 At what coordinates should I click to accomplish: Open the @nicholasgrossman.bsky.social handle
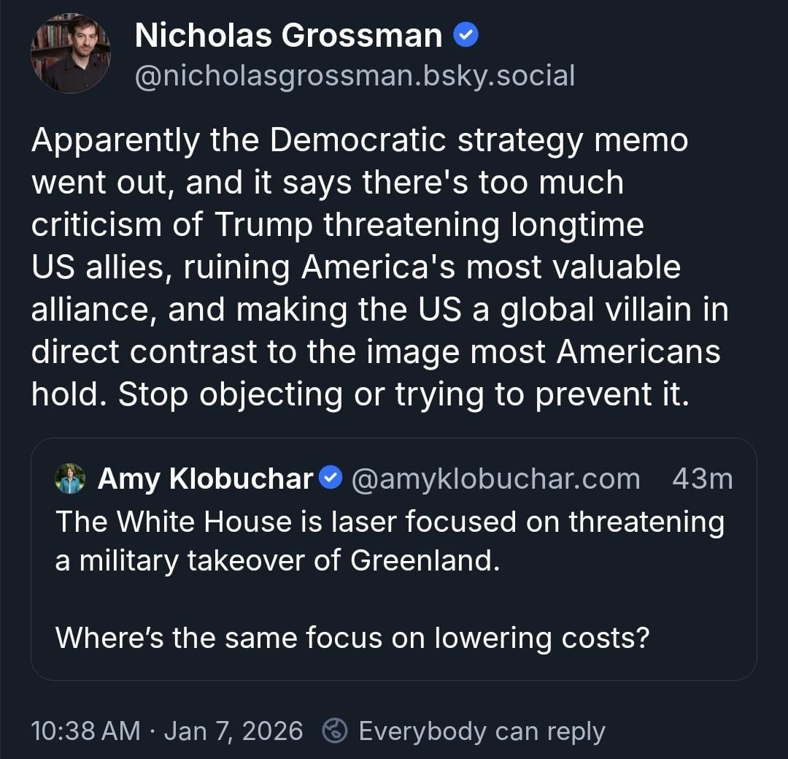[355, 75]
